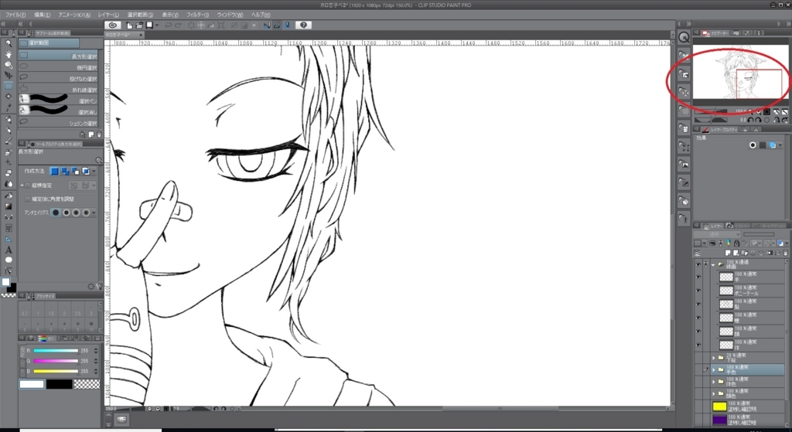Choose the 選択ペン sub tool
This screenshot has width=792, height=432.
[60, 100]
